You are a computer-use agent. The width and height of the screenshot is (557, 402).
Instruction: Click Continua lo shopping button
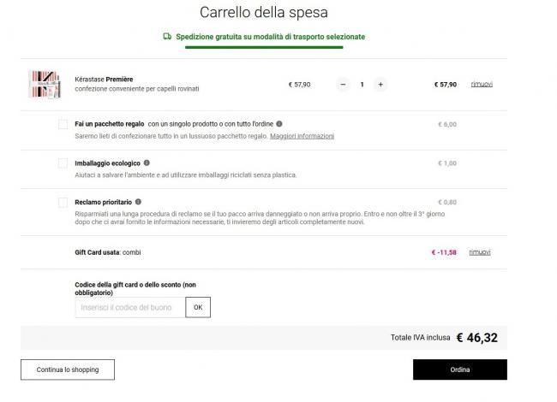(x=68, y=369)
